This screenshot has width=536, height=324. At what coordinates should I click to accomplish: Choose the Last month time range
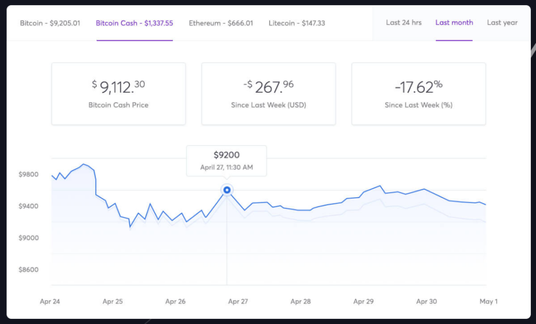pyautogui.click(x=454, y=22)
